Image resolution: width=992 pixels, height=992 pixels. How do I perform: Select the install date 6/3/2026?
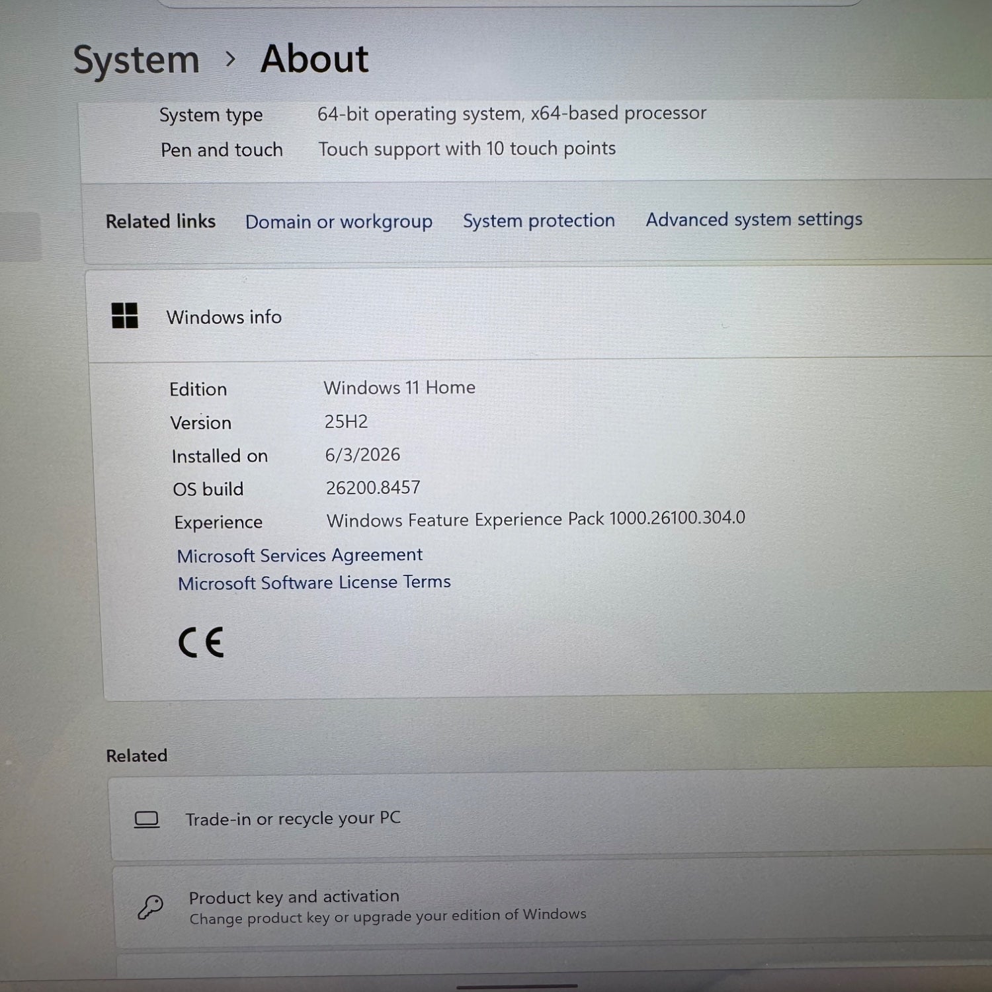click(362, 454)
